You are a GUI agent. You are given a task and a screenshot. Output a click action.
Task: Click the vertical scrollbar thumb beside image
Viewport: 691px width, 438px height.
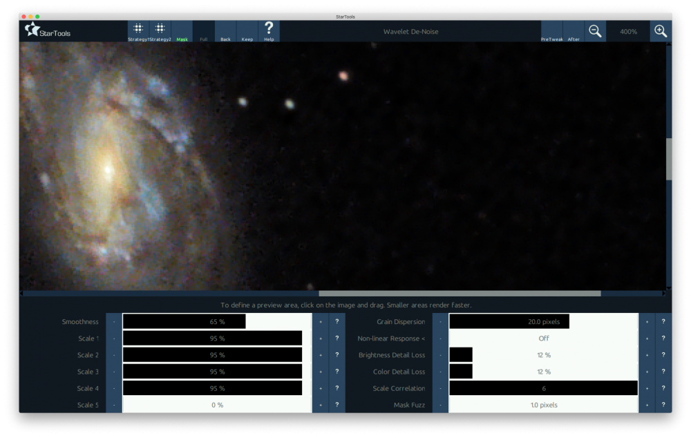(669, 159)
